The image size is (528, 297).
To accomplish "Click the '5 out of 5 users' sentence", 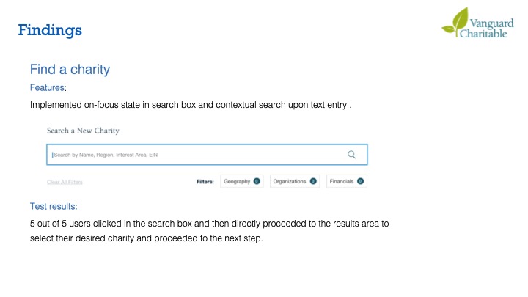I will 209,224.
